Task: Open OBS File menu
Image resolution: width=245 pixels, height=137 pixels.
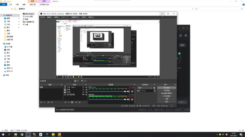Action: (43, 17)
